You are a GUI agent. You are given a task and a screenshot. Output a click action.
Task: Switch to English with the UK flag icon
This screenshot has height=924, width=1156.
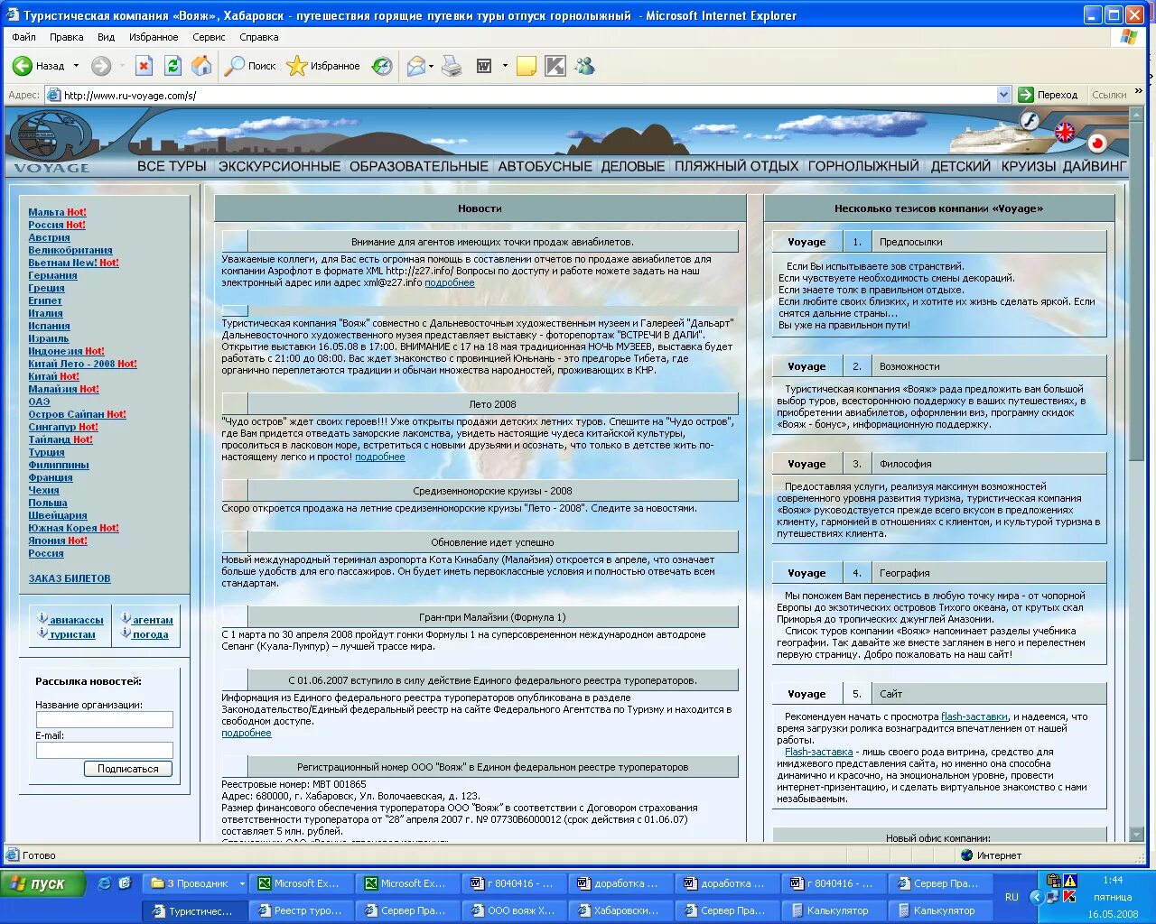[x=1065, y=133]
